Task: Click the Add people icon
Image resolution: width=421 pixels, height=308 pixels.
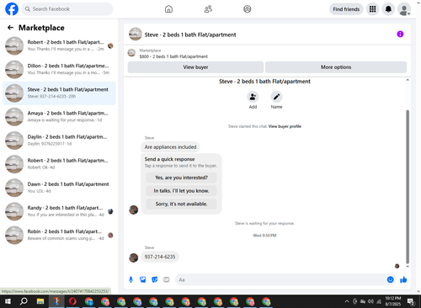Action: [x=253, y=97]
